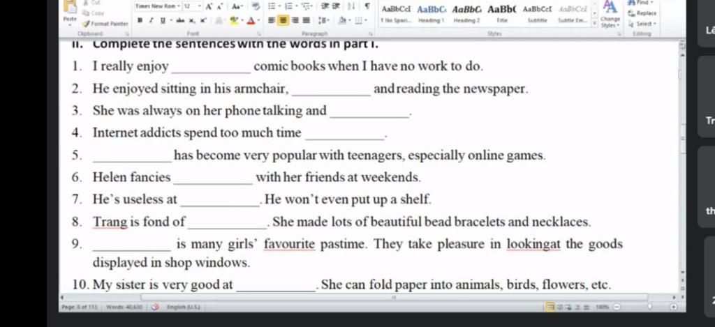The width and height of the screenshot is (715, 327).
Task: Toggle strikethrough formatting
Action: point(180,20)
